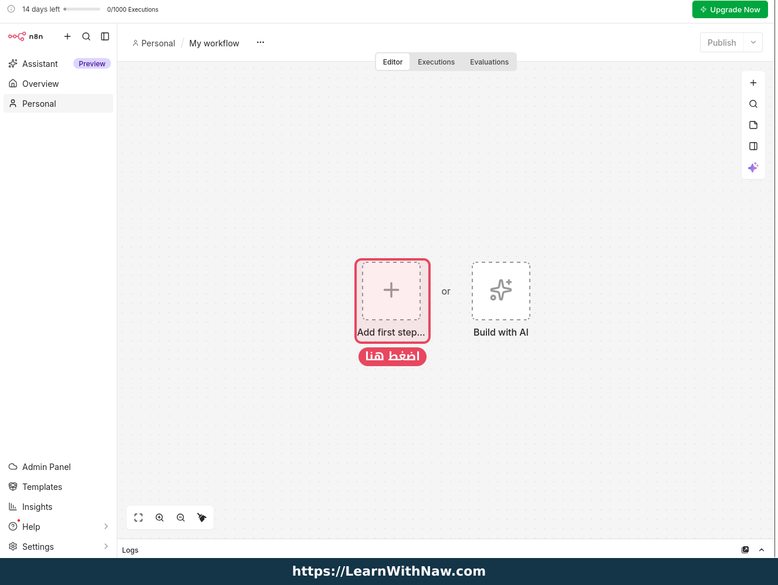Click the Add first step plus box
The image size is (778, 585).
click(391, 291)
